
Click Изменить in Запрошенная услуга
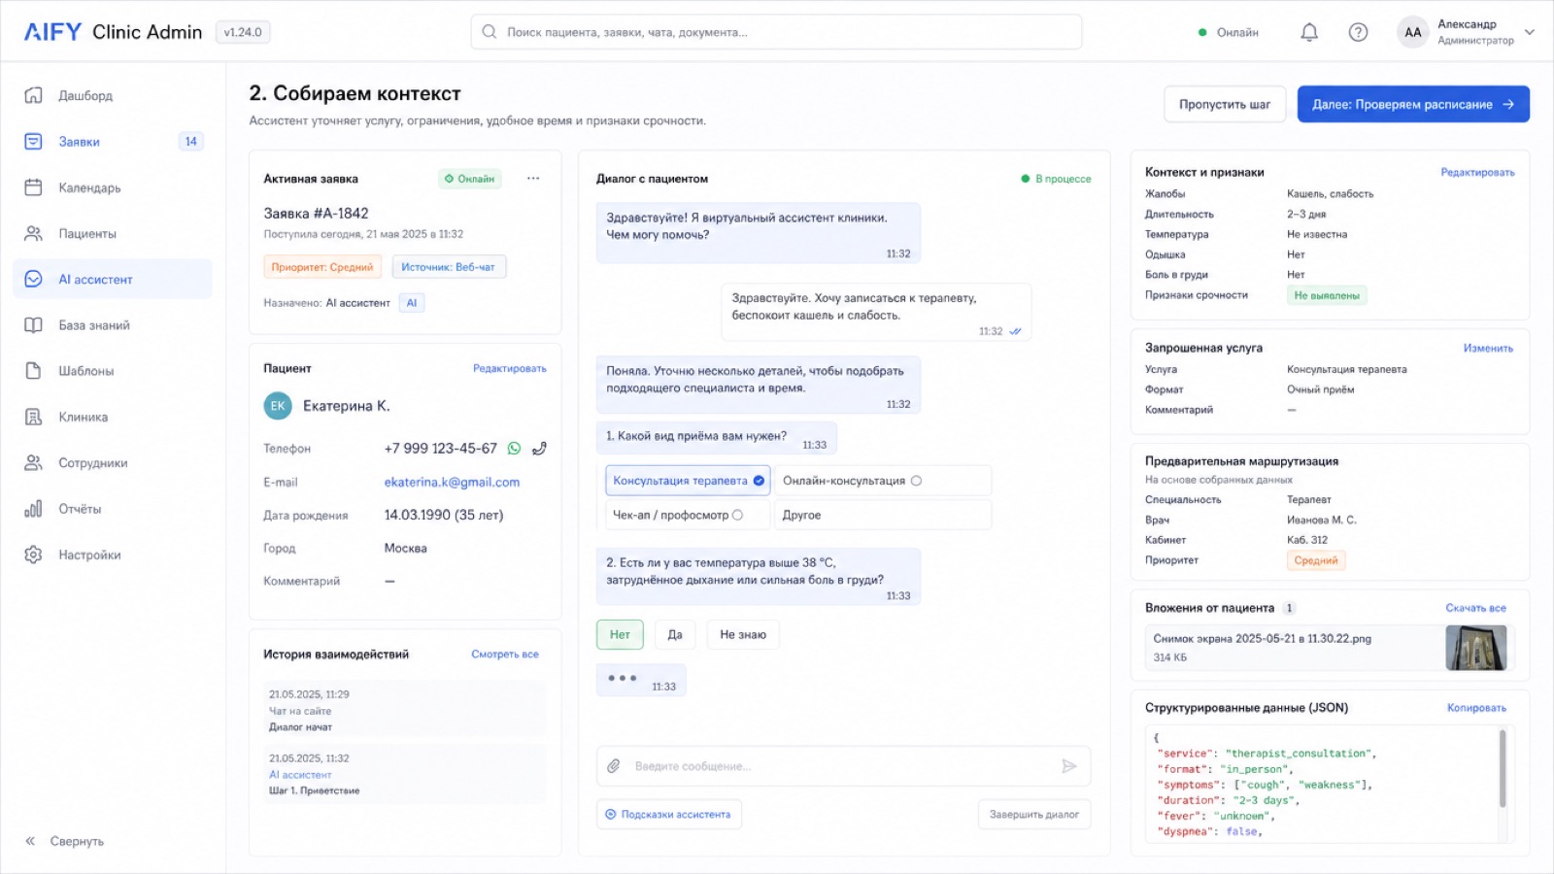pos(1488,348)
